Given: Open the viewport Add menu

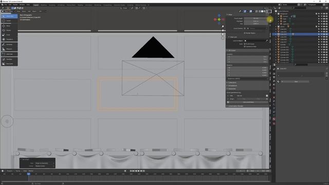Looking at the screenshot, I should tap(29, 11).
